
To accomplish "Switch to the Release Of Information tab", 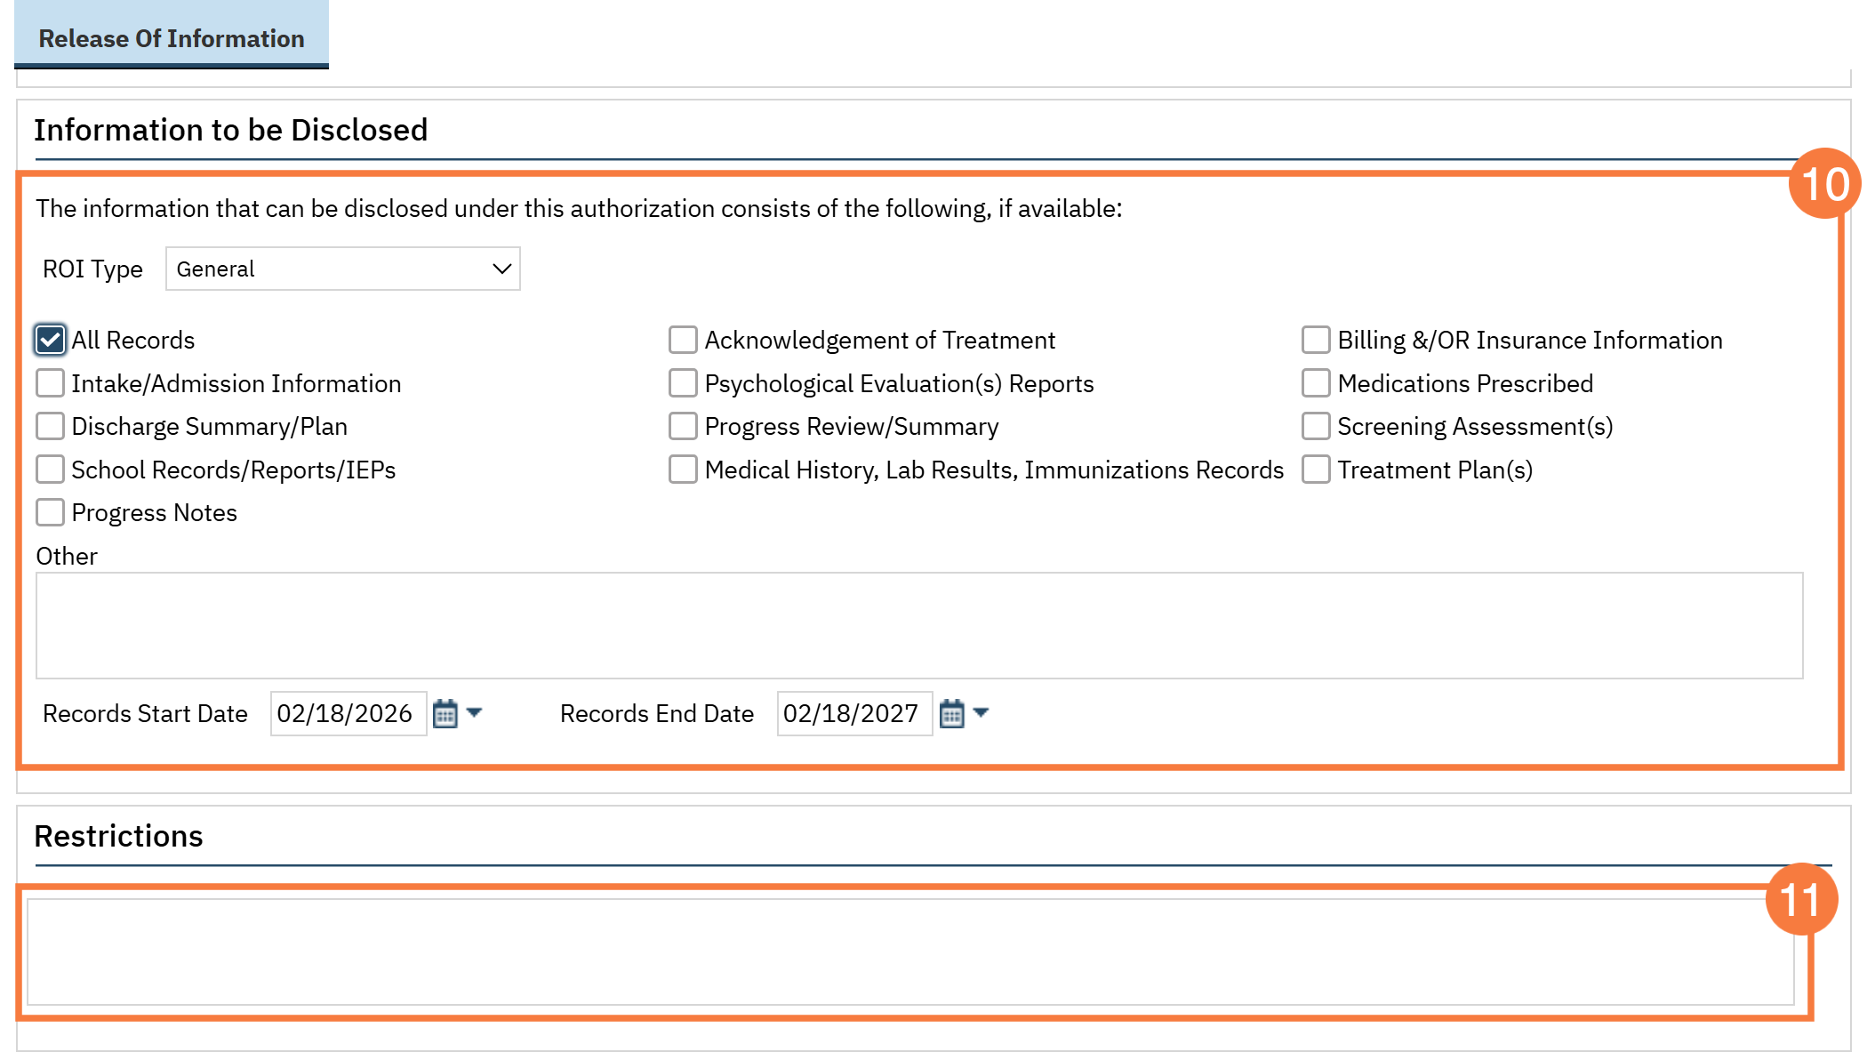I will point(172,38).
